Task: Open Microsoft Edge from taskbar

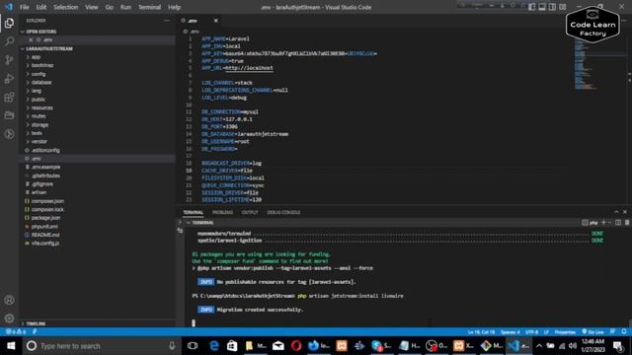Action: [214, 346]
